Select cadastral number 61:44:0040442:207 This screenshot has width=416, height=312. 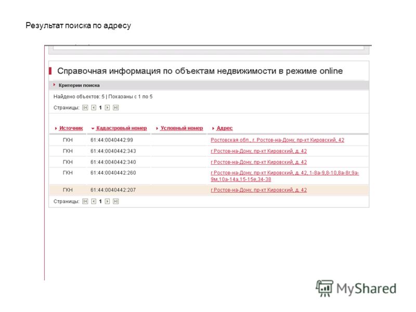(113, 190)
